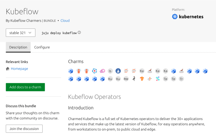The height and width of the screenshot is (135, 216).
Task: Click the 'Introduction' heading
Action: point(81,108)
